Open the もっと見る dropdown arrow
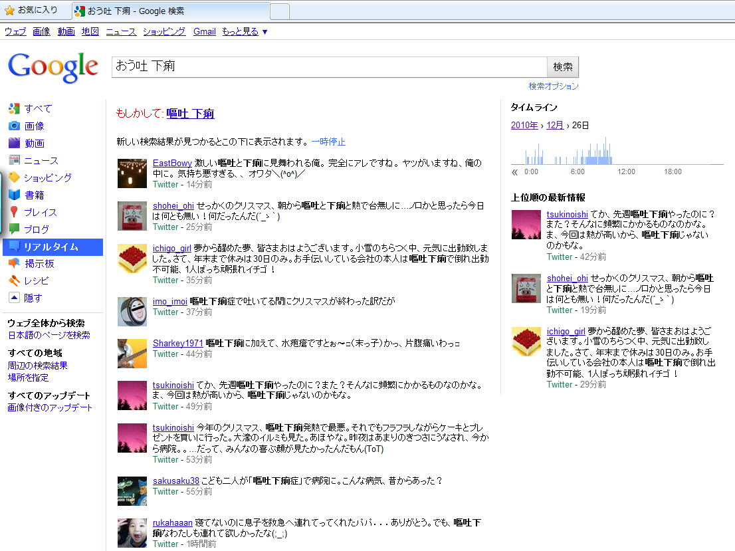This screenshot has width=735, height=551. click(x=265, y=32)
